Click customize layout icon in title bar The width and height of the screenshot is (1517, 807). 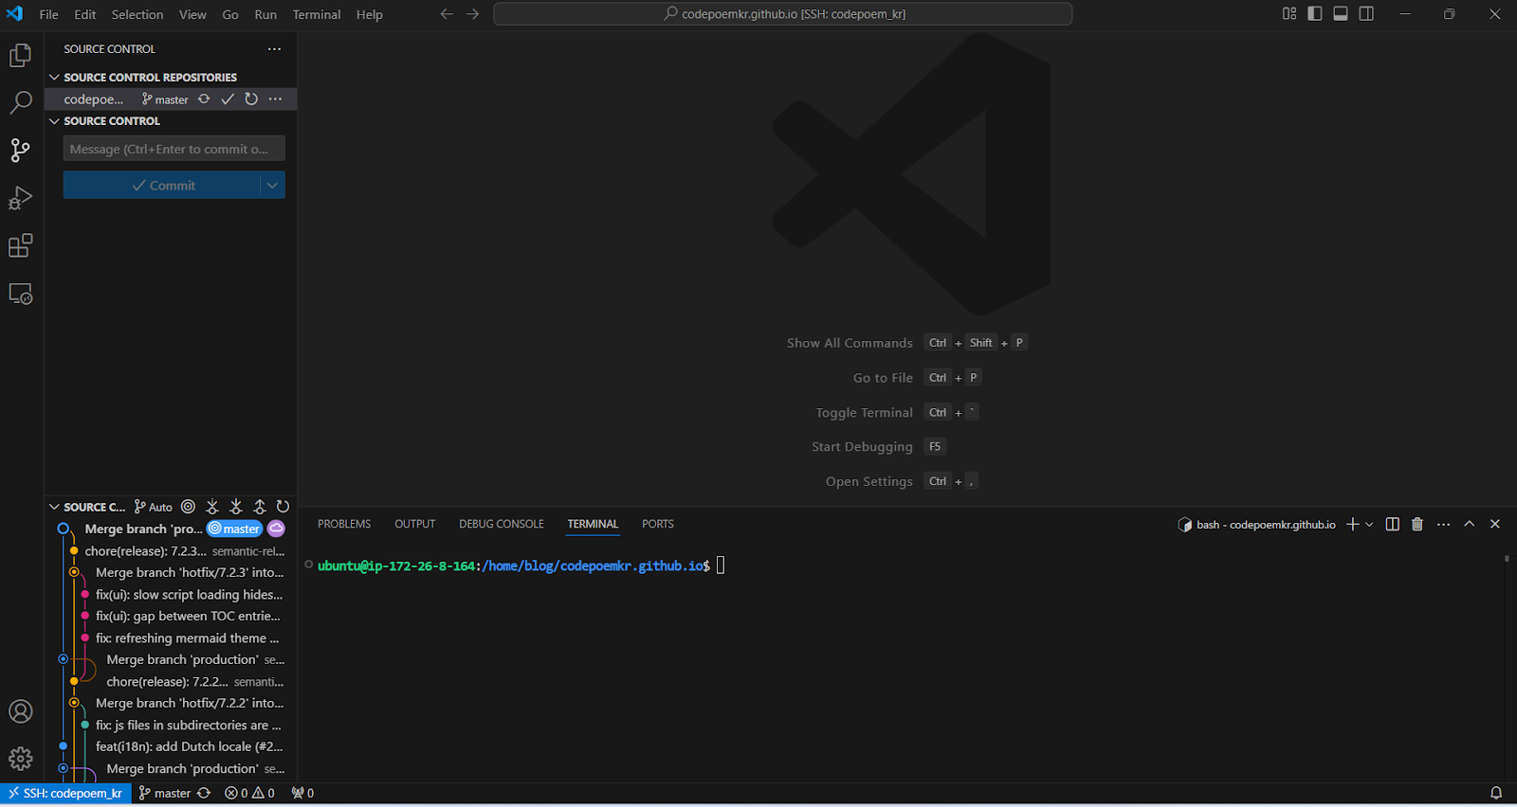click(1289, 14)
